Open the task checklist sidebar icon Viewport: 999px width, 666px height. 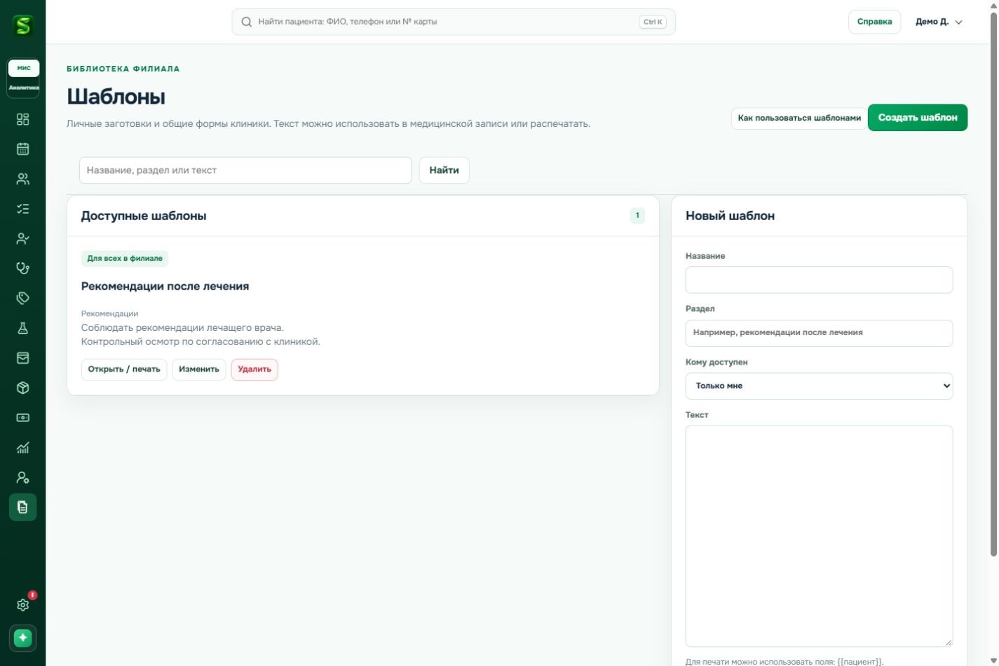tap(23, 209)
